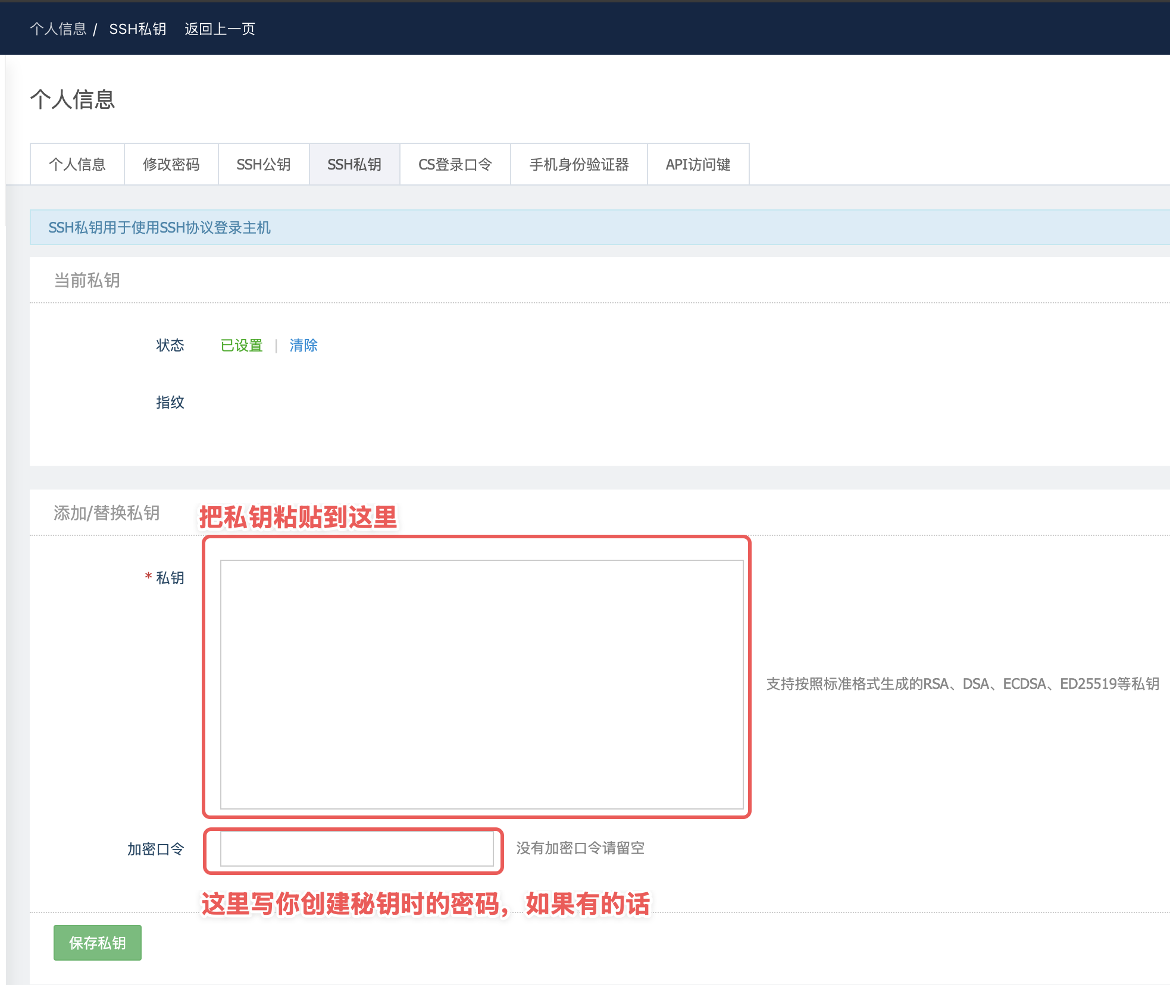Switch to the 修改密码 tab
The height and width of the screenshot is (985, 1170).
pos(171,164)
